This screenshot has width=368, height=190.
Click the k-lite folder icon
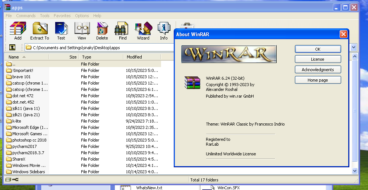pos(9,121)
